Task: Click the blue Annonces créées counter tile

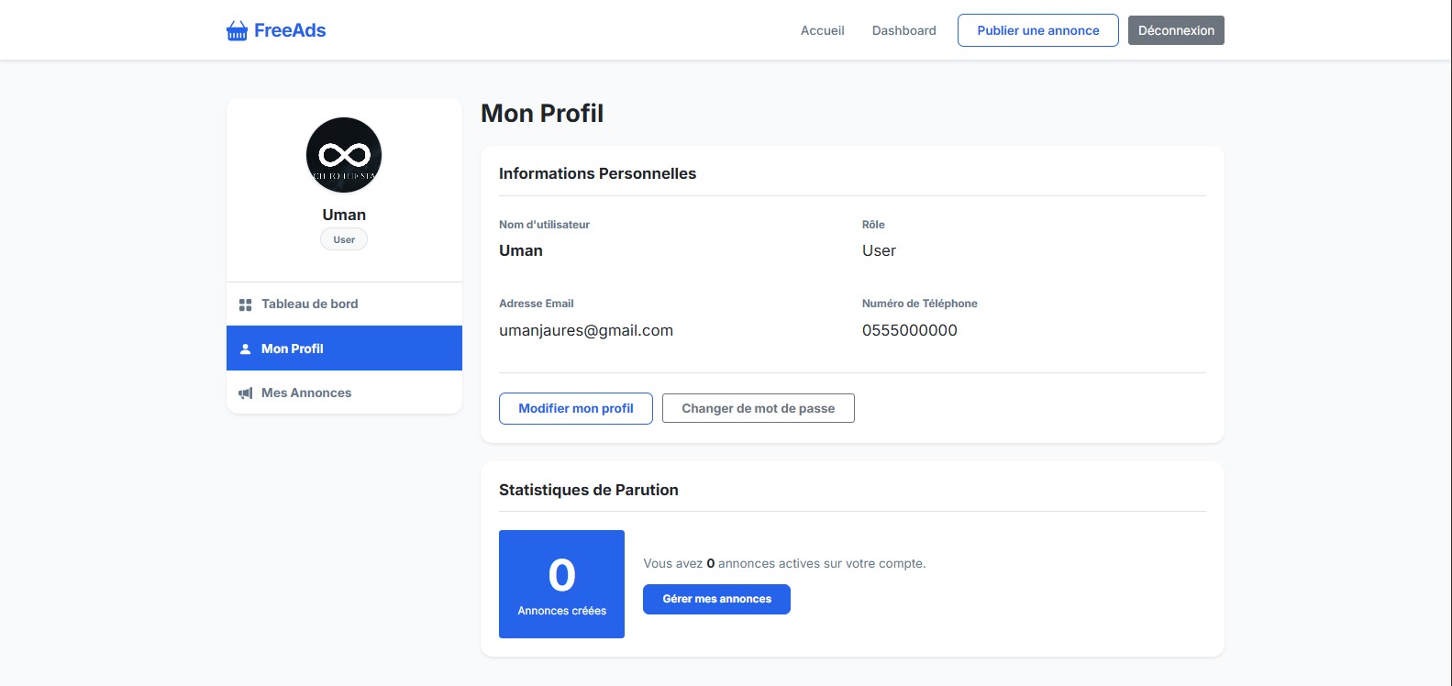Action: pos(561,584)
